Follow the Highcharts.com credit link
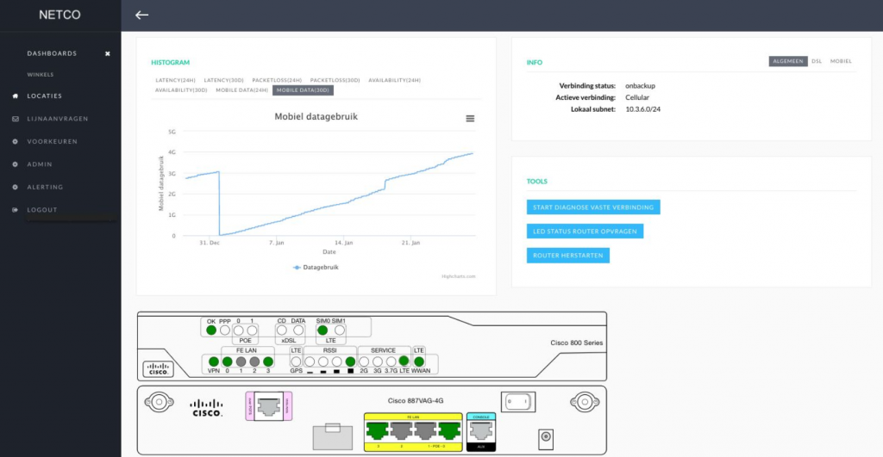 (x=459, y=276)
